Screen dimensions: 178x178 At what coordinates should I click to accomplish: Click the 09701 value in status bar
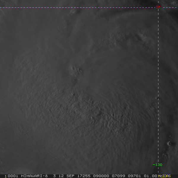tap(134, 176)
